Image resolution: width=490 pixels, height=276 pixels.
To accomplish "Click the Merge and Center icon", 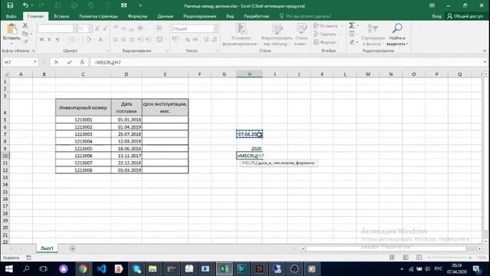I will 159,39.
